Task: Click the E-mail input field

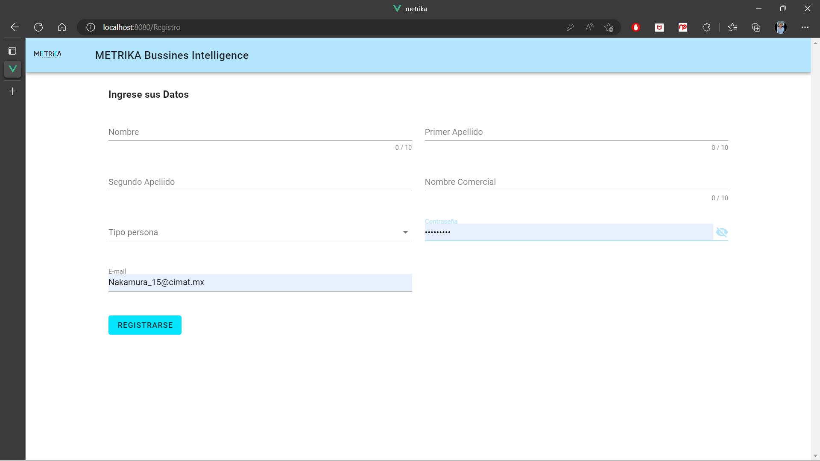Action: tap(260, 282)
